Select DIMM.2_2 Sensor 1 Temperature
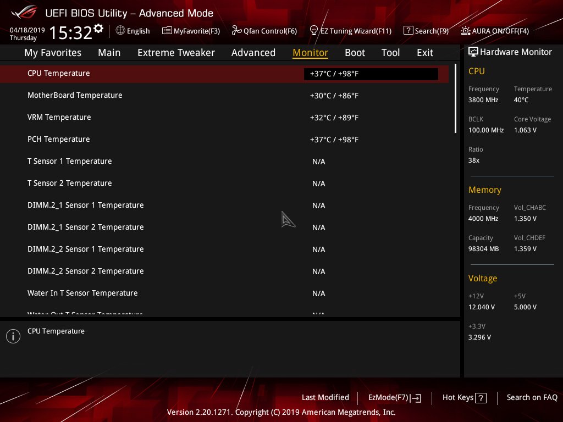The image size is (563, 422). (x=224, y=249)
